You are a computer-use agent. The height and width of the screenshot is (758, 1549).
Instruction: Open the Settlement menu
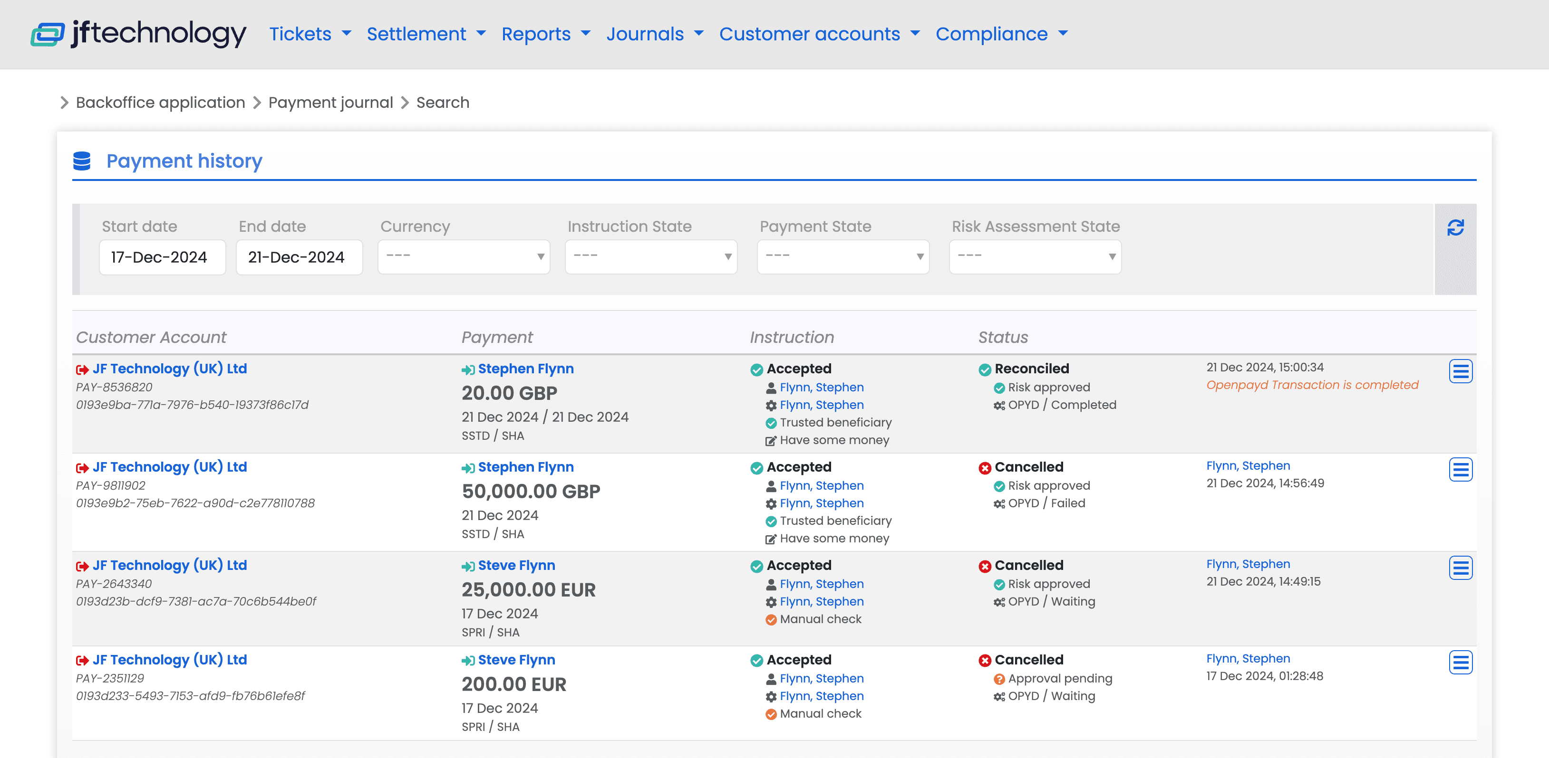426,34
